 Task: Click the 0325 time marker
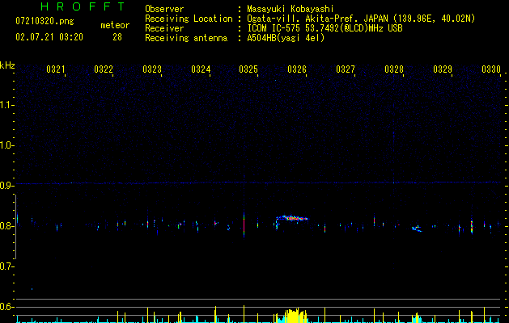[248, 69]
